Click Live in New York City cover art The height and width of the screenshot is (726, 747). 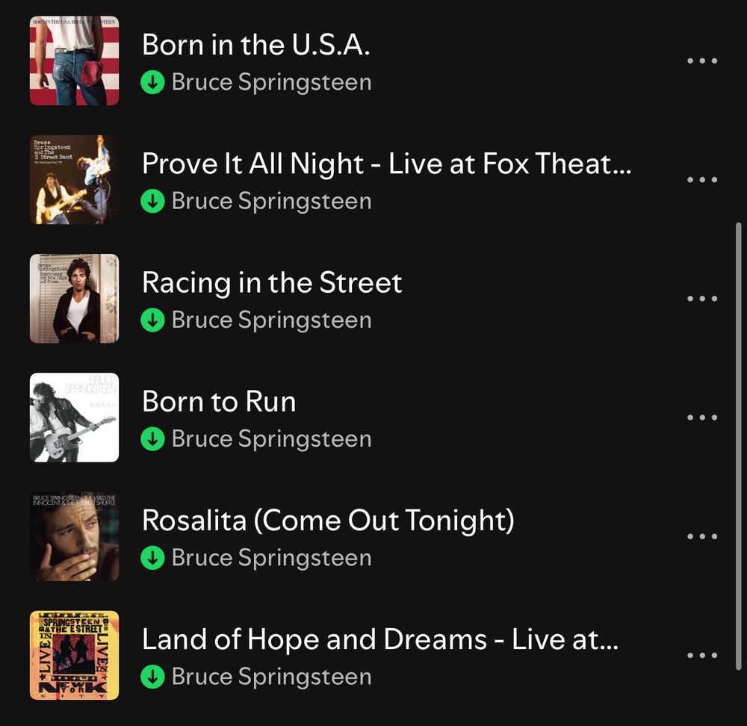pyautogui.click(x=74, y=655)
